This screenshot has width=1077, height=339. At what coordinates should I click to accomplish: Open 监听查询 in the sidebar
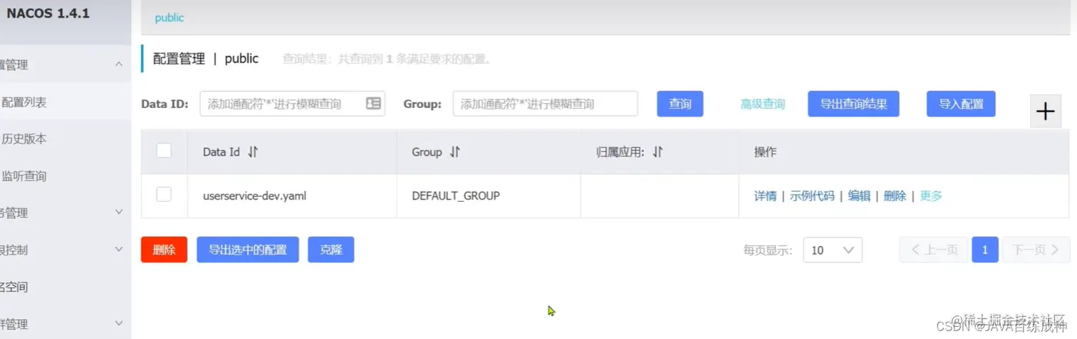click(24, 176)
